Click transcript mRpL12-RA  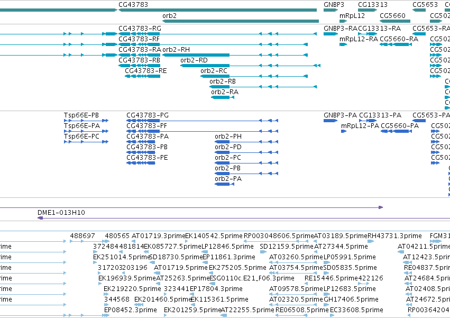359,39
